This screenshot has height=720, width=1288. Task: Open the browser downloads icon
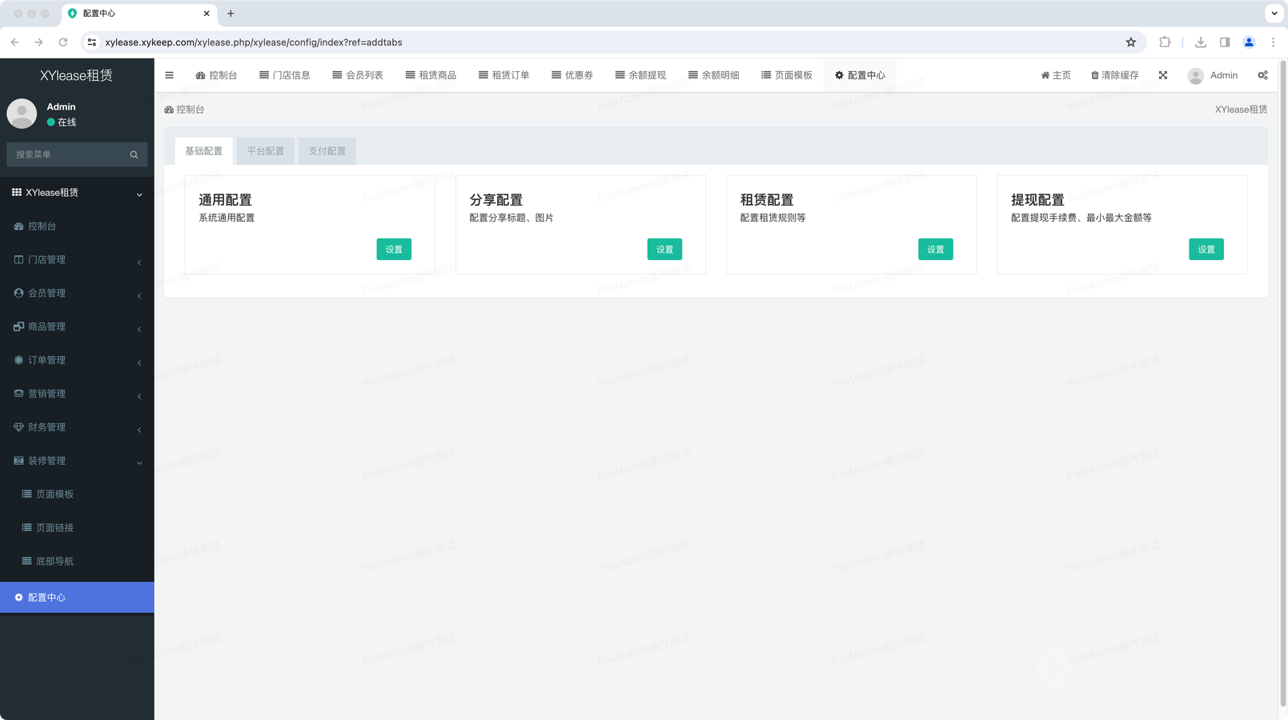click(1200, 42)
